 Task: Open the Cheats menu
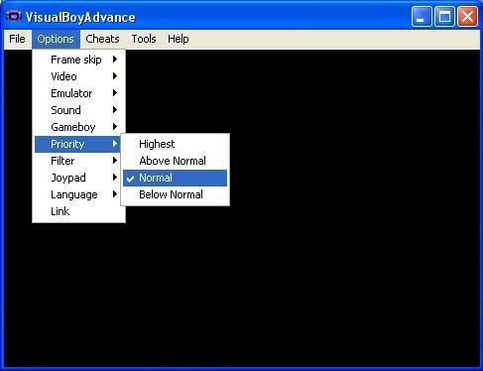[x=102, y=39]
